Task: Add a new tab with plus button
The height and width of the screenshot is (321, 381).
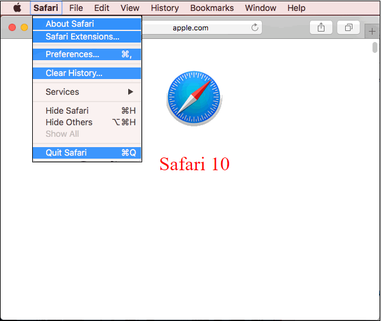Action: click(x=372, y=32)
